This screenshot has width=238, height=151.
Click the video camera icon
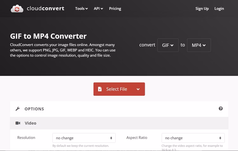[18, 123]
